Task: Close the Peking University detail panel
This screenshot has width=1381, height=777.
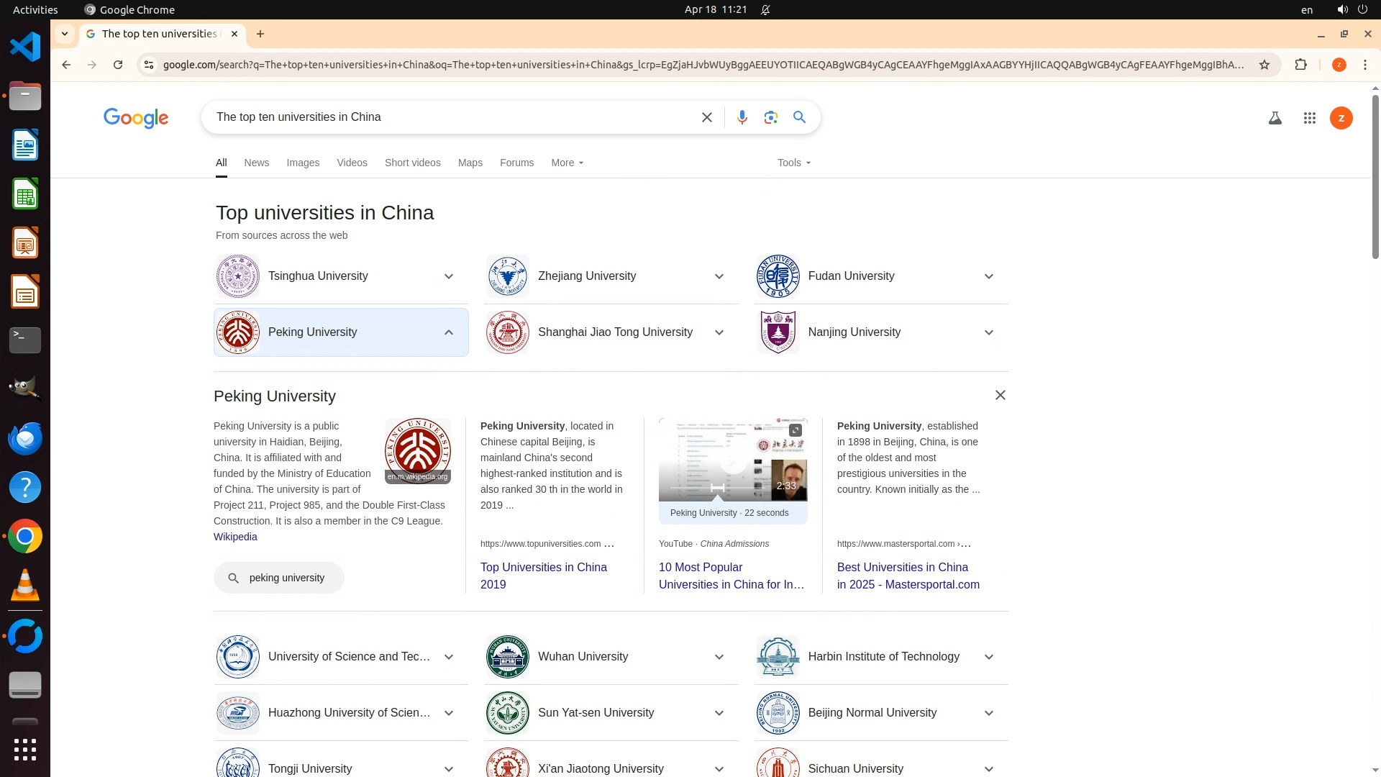Action: pyautogui.click(x=1000, y=395)
